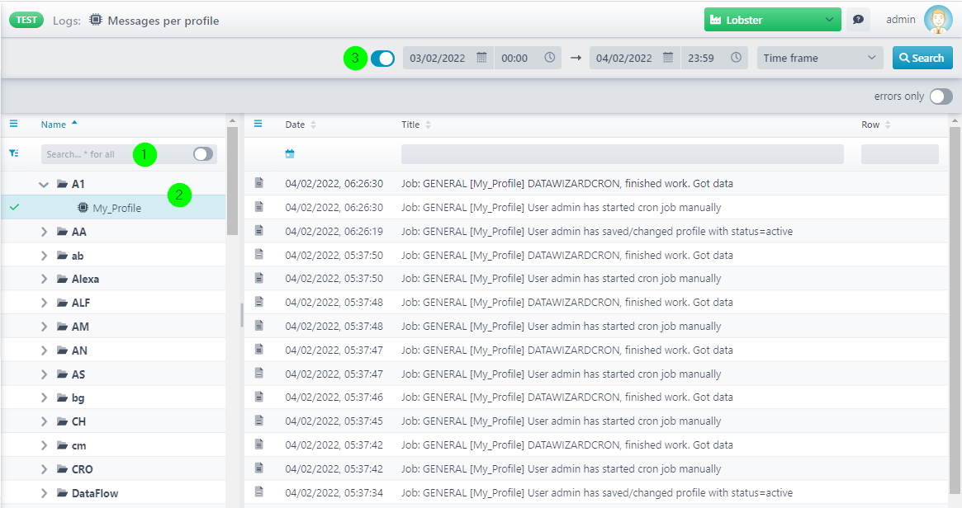Image resolution: width=962 pixels, height=508 pixels.
Task: Click the admin username label
Action: [901, 20]
